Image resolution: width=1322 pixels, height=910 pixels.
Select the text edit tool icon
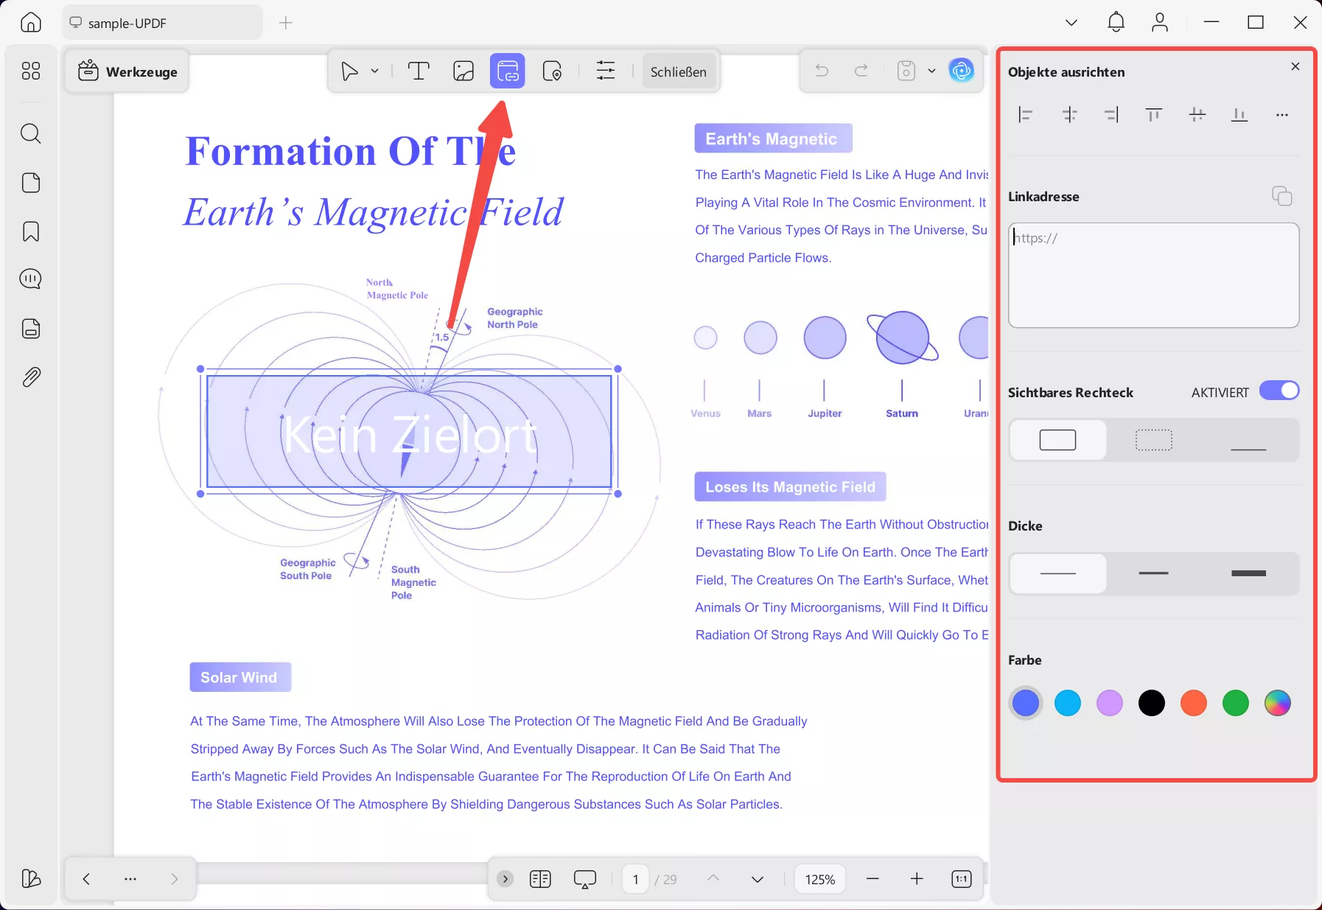click(419, 71)
